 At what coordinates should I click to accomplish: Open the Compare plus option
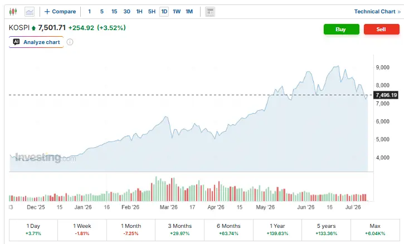60,12
